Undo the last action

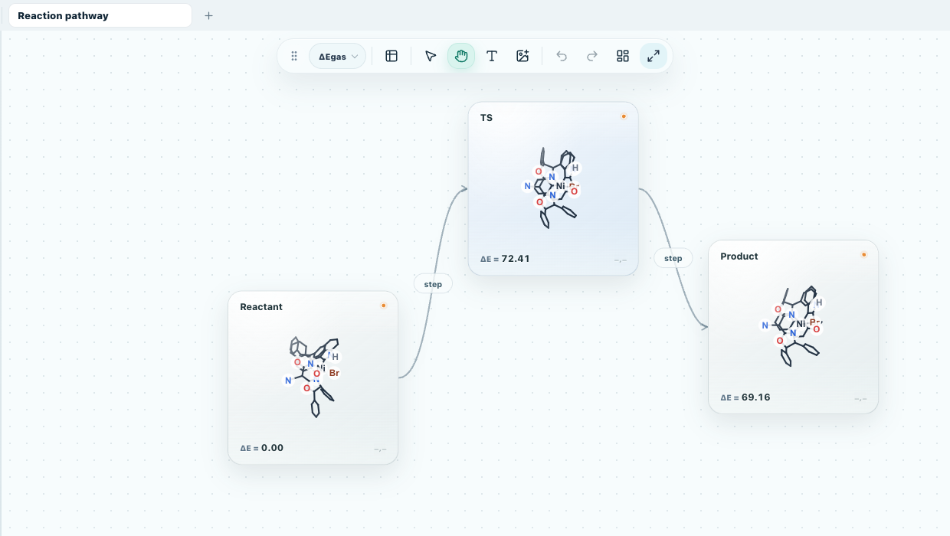click(562, 56)
